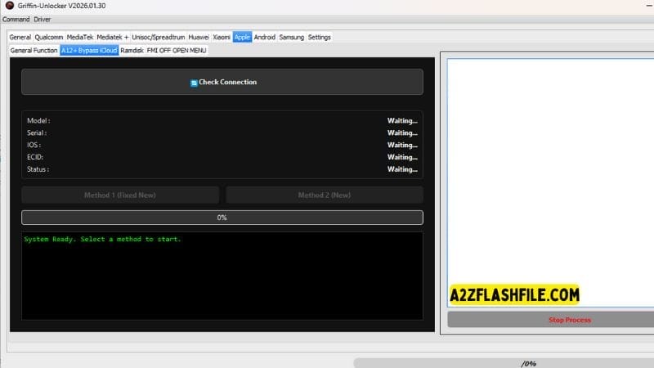Click the 0% bypass progress bar
The height and width of the screenshot is (368, 654).
tap(222, 218)
